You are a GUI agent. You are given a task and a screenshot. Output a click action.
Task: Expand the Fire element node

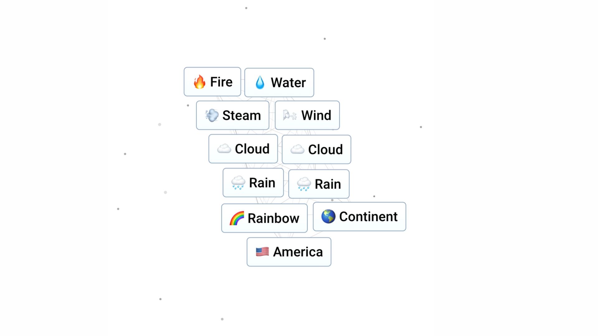(x=211, y=81)
